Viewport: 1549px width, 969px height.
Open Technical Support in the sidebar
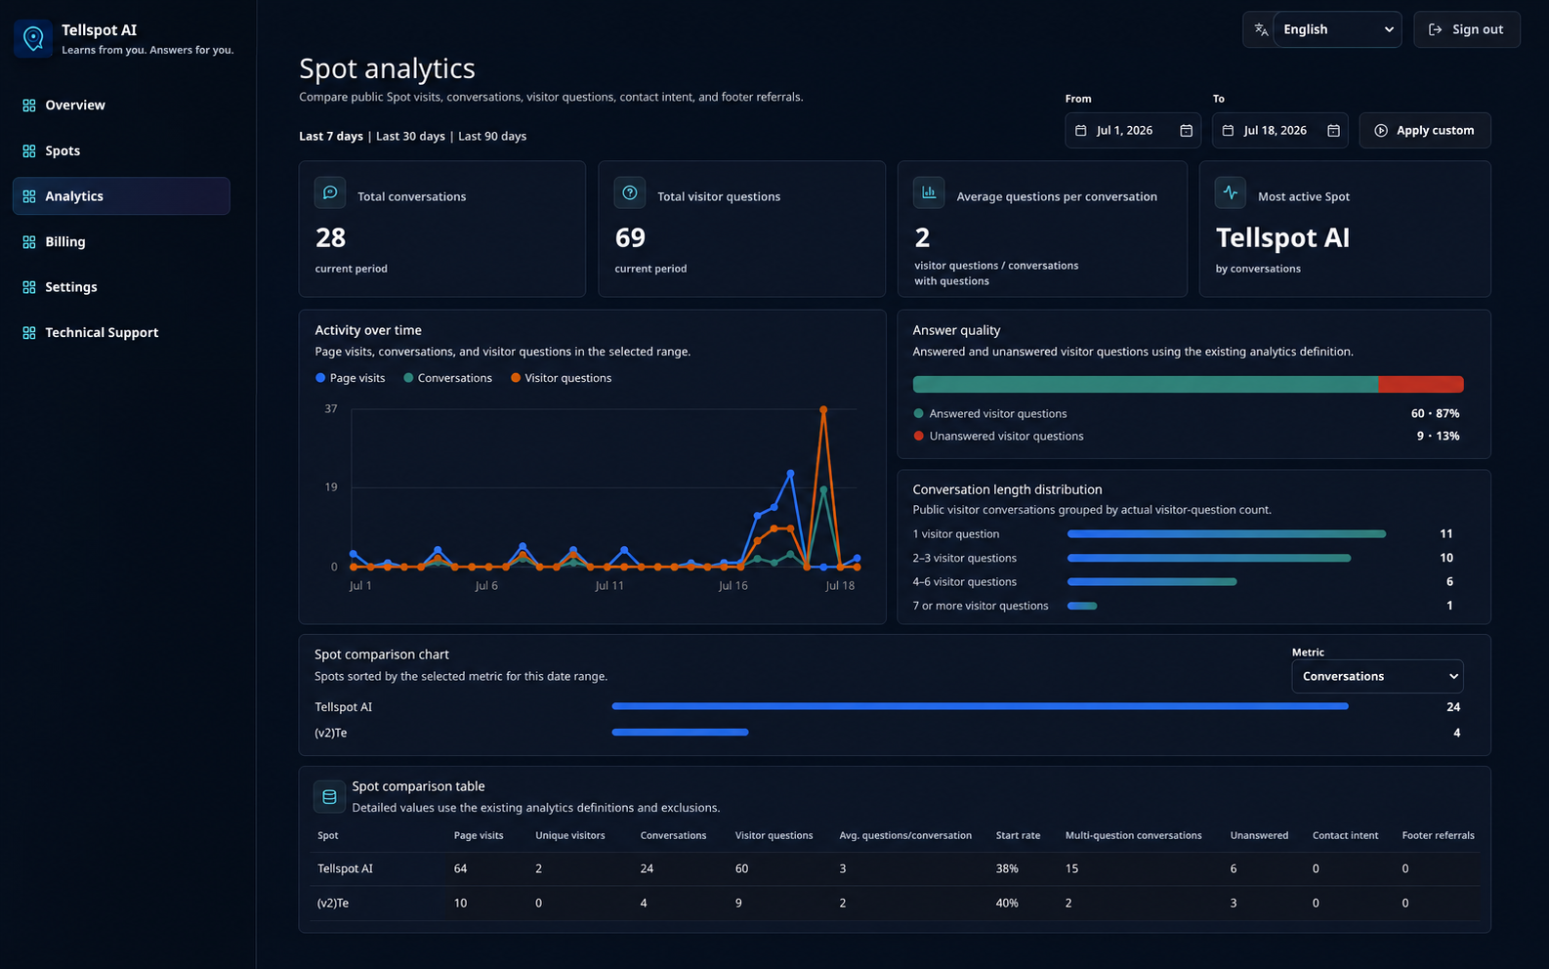pos(121,333)
